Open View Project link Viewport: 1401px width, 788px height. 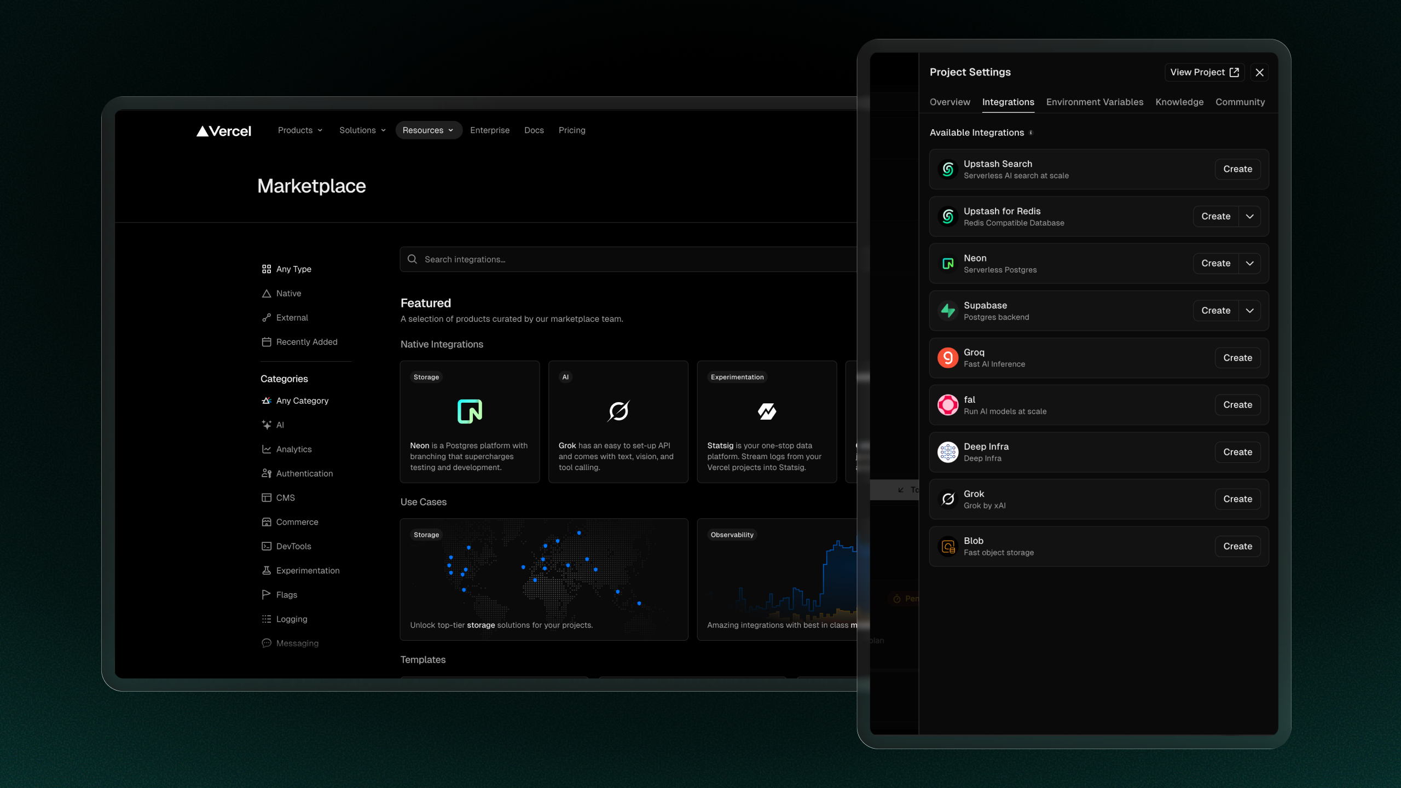click(1205, 72)
